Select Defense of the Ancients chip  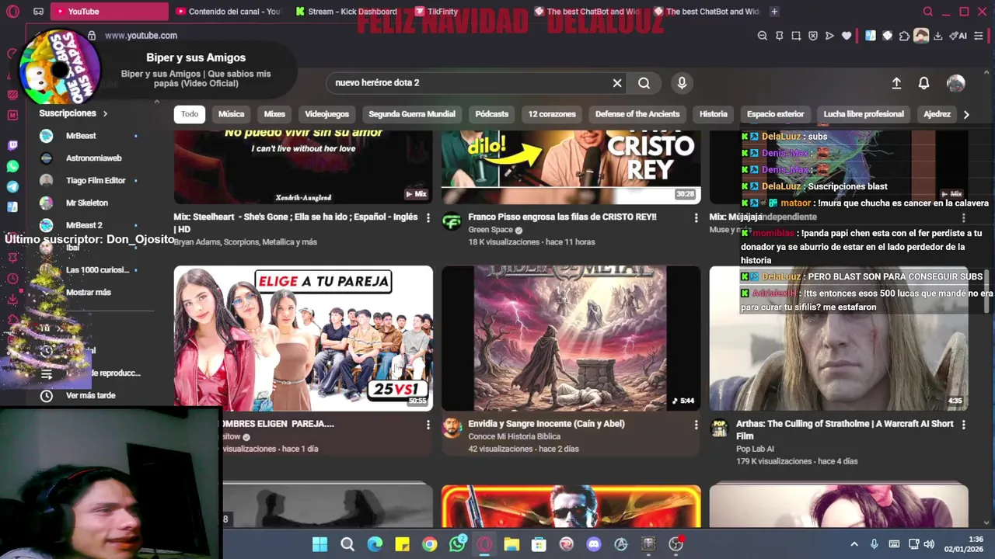(637, 114)
